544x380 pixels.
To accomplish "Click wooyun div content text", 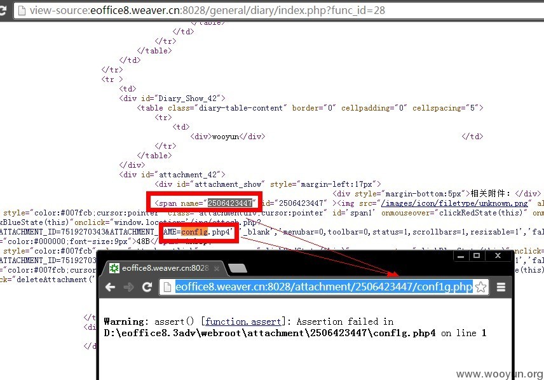I will coord(226,137).
